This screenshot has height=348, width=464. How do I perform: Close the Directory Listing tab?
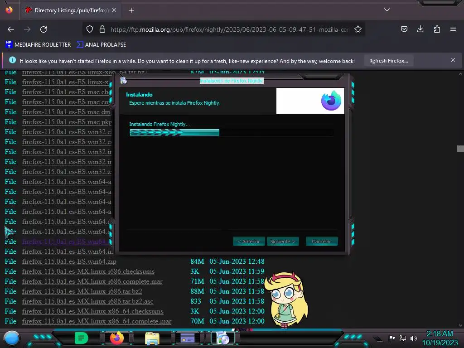click(114, 10)
